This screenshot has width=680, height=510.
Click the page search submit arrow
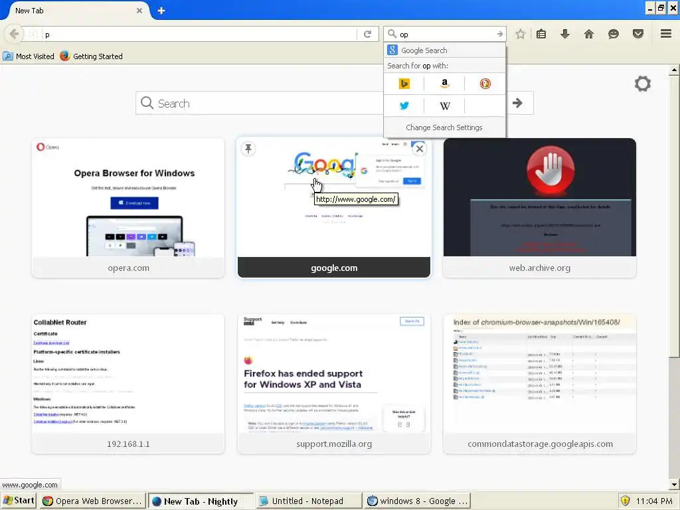(x=517, y=103)
